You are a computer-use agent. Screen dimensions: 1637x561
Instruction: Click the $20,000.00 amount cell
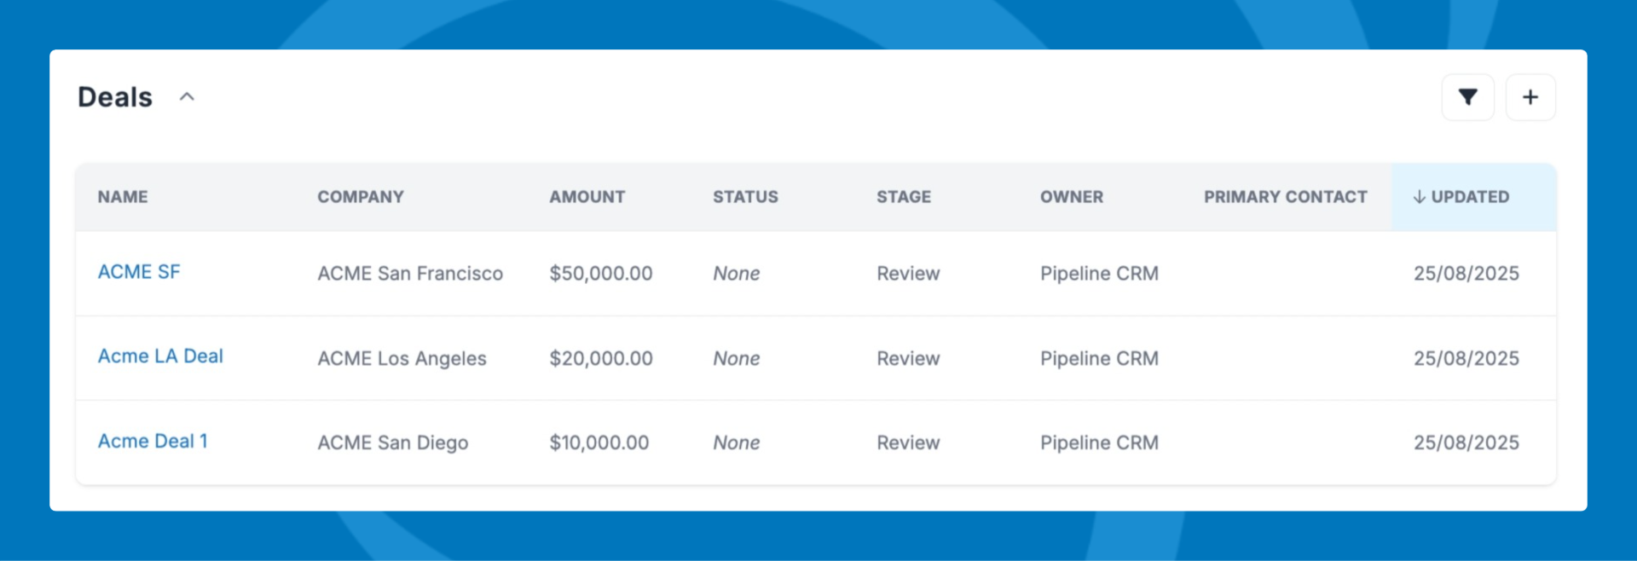click(x=601, y=359)
